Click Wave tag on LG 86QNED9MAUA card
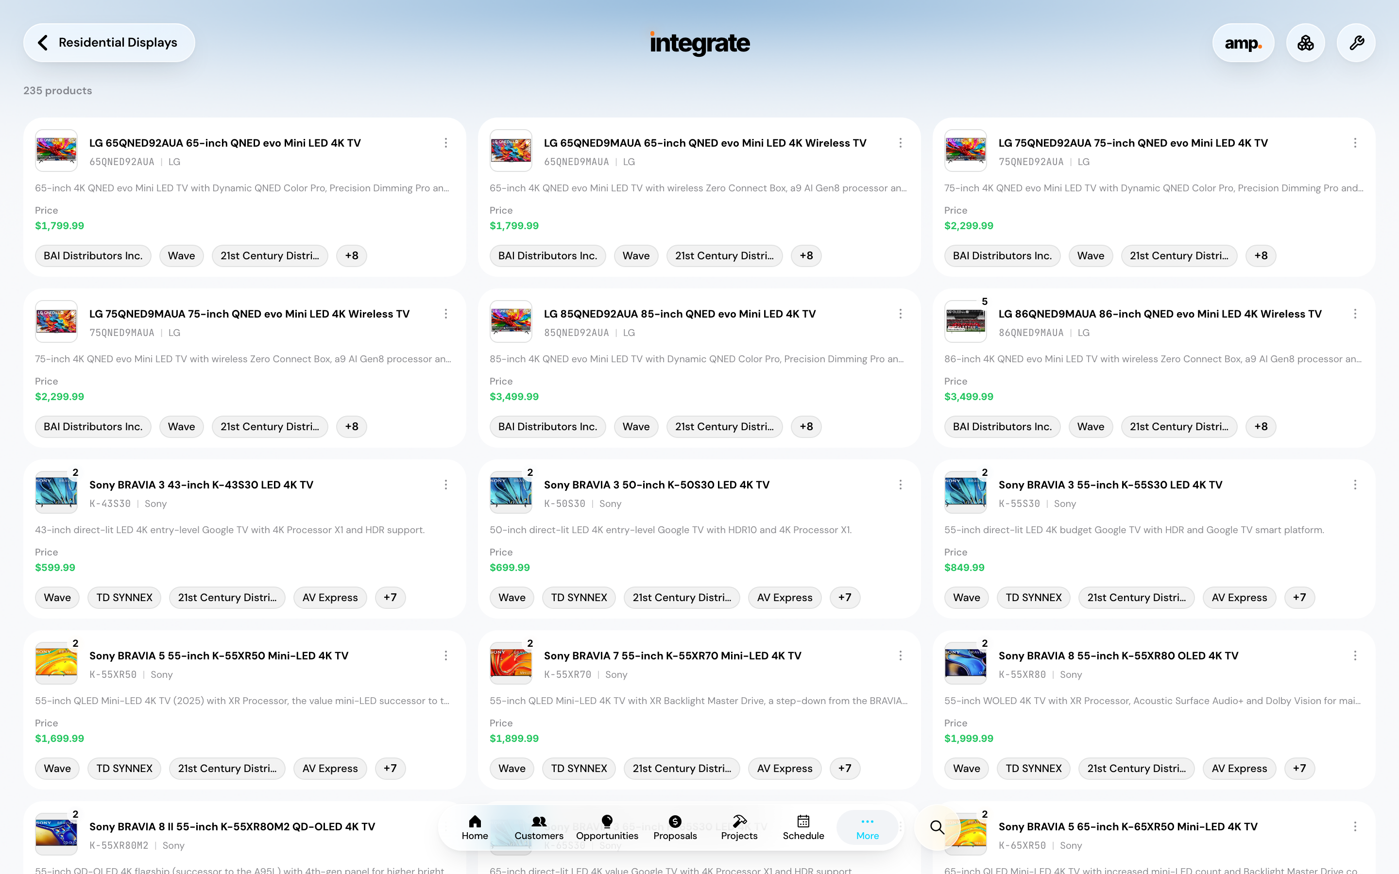This screenshot has height=874, width=1399. pos(1090,427)
